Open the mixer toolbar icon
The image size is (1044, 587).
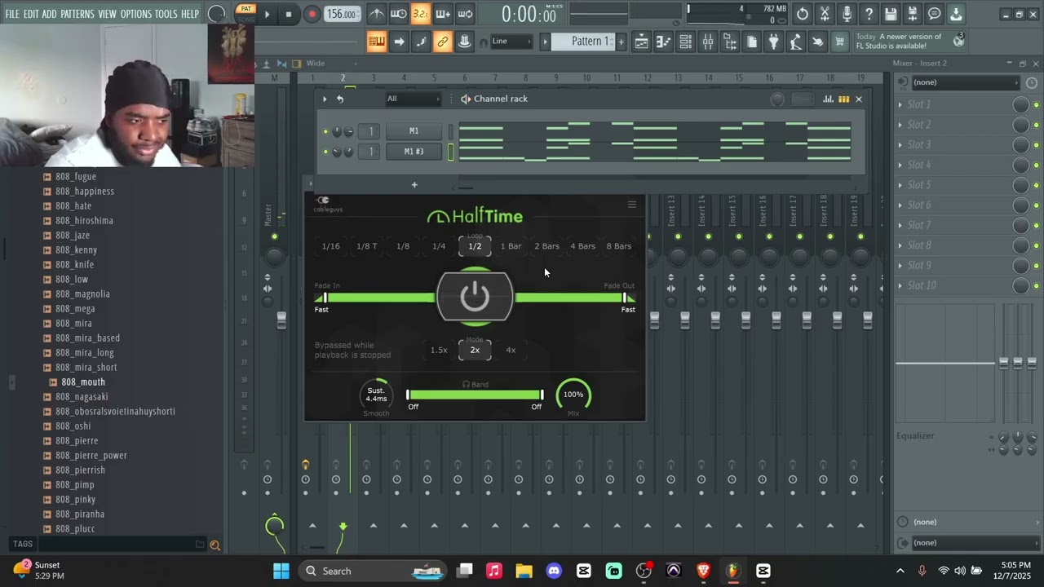coord(708,42)
